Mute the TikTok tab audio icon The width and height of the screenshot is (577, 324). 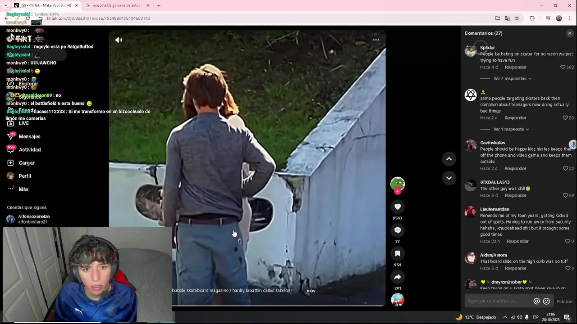point(69,5)
